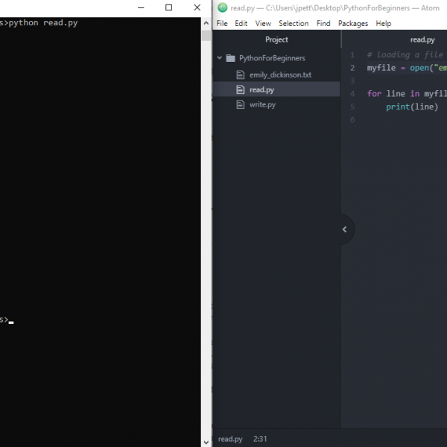Click cursor position 2:31 in status bar
The width and height of the screenshot is (447, 447).
260,439
